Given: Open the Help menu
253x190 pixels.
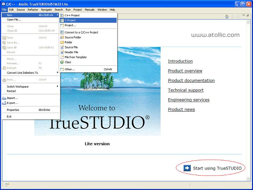Looking at the screenshot, I should coord(112,10).
